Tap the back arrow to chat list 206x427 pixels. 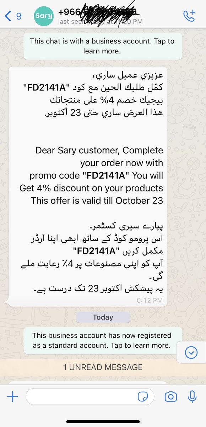coord(7,16)
